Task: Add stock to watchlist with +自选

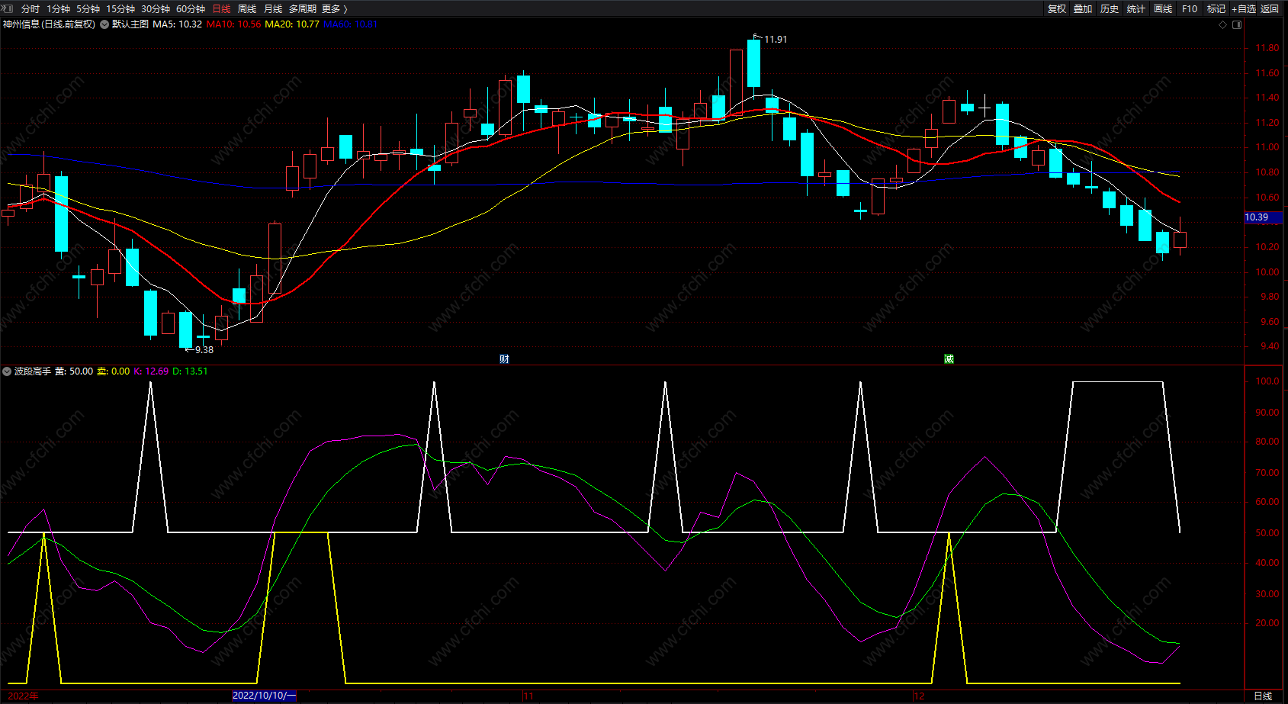Action: 1243,8
